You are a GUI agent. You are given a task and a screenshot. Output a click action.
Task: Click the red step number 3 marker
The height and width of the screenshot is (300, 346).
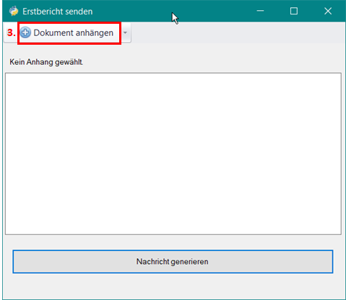[11, 32]
